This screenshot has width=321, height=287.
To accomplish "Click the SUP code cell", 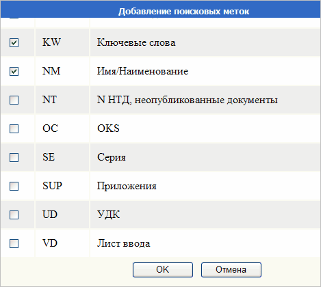I will point(62,186).
